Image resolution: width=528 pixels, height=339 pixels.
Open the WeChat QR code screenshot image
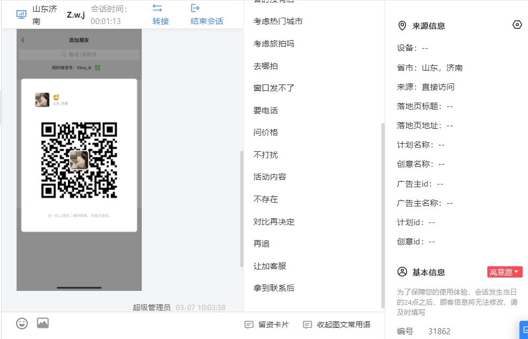(79, 159)
